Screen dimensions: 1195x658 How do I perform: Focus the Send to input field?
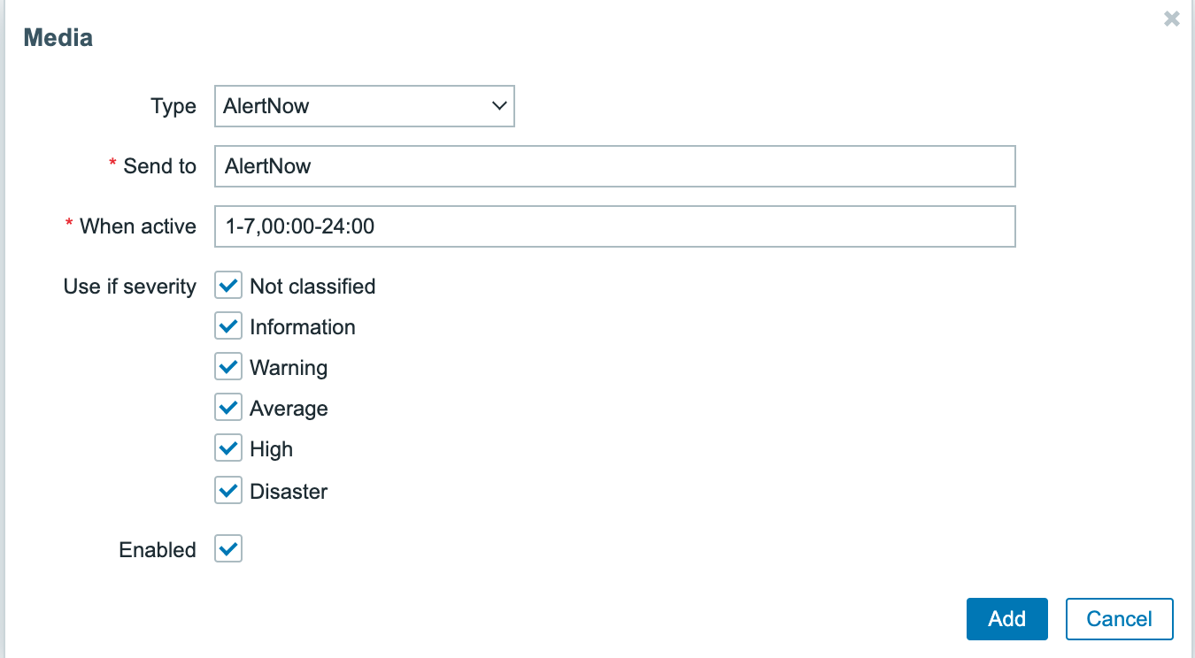(x=614, y=166)
